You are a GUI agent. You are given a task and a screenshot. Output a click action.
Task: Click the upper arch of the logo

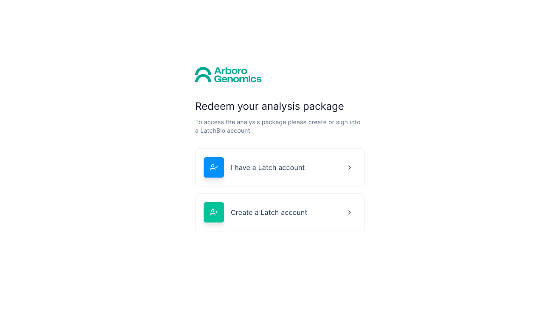[203, 70]
